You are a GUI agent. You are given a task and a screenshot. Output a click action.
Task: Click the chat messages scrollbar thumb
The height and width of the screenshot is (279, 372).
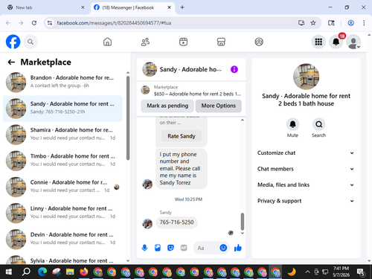point(243,222)
